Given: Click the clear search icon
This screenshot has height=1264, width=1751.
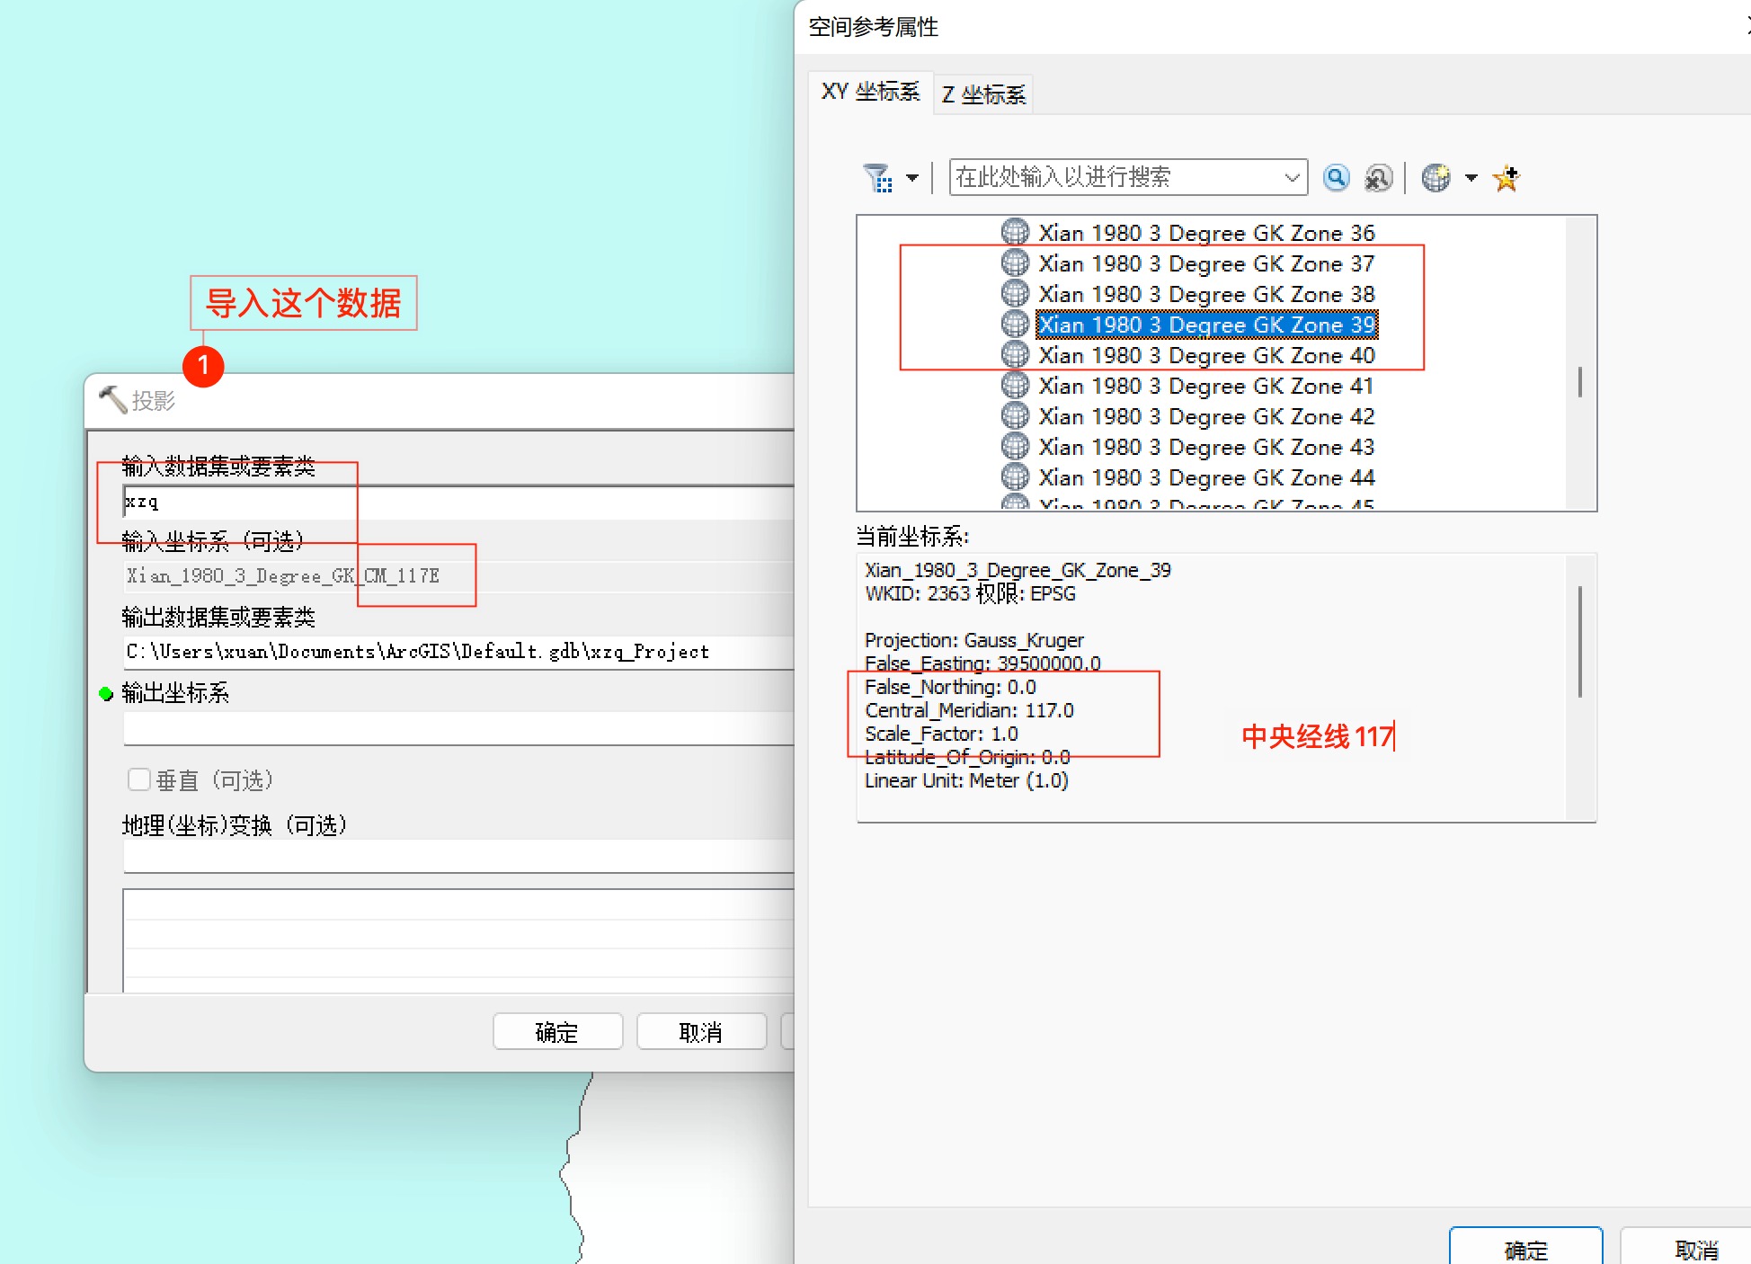Looking at the screenshot, I should click(1377, 177).
